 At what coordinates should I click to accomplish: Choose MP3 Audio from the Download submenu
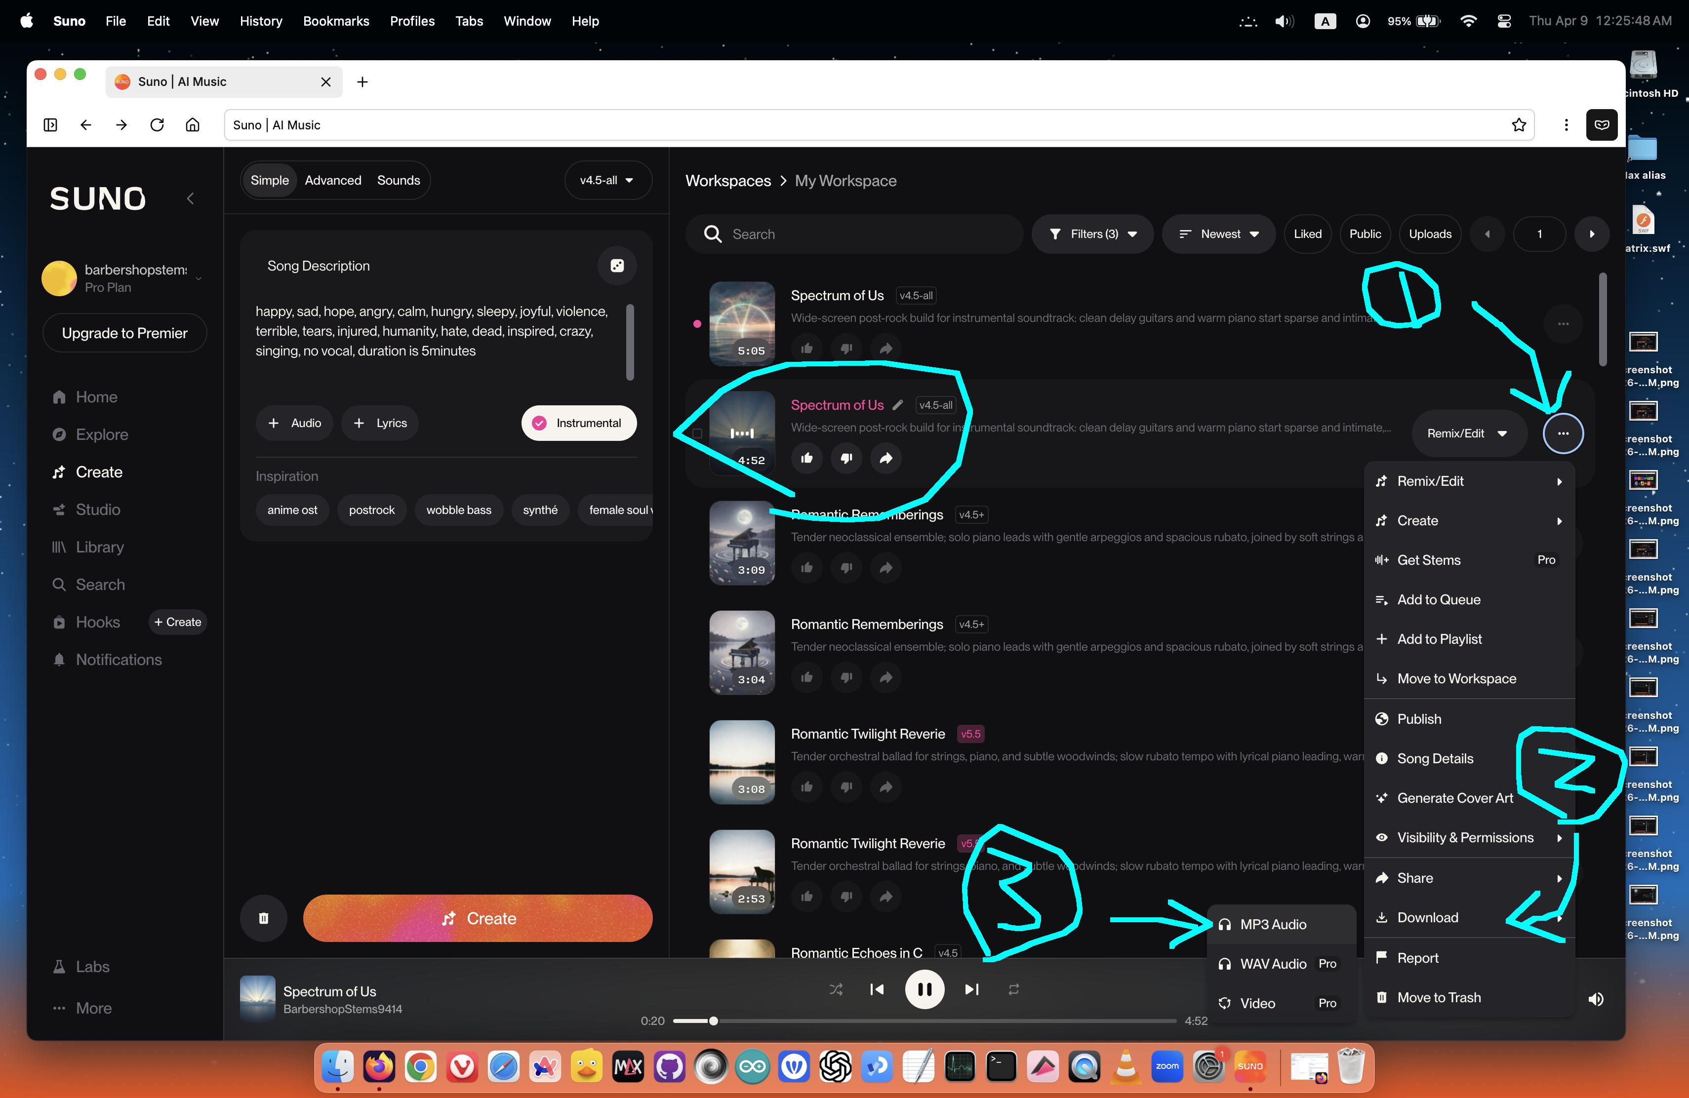[x=1272, y=924]
